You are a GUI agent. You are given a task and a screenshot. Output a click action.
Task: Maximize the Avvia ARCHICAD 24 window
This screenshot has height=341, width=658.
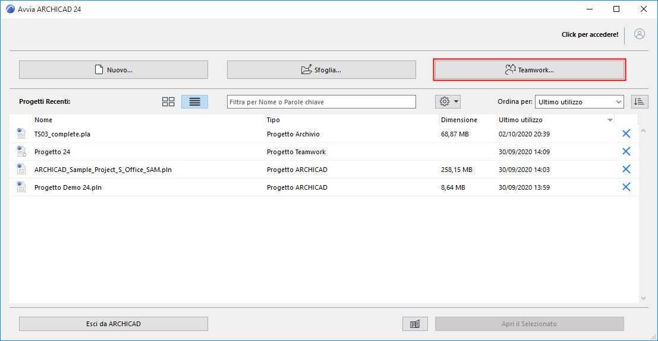(616, 9)
